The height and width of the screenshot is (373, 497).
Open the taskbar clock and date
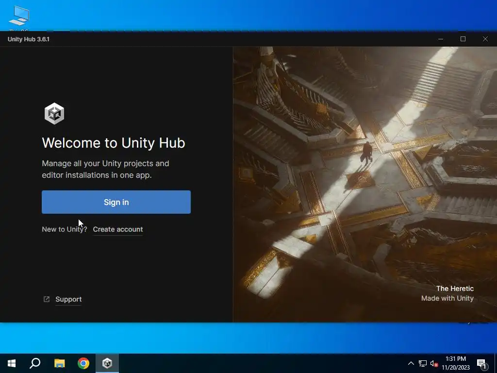[455, 363]
